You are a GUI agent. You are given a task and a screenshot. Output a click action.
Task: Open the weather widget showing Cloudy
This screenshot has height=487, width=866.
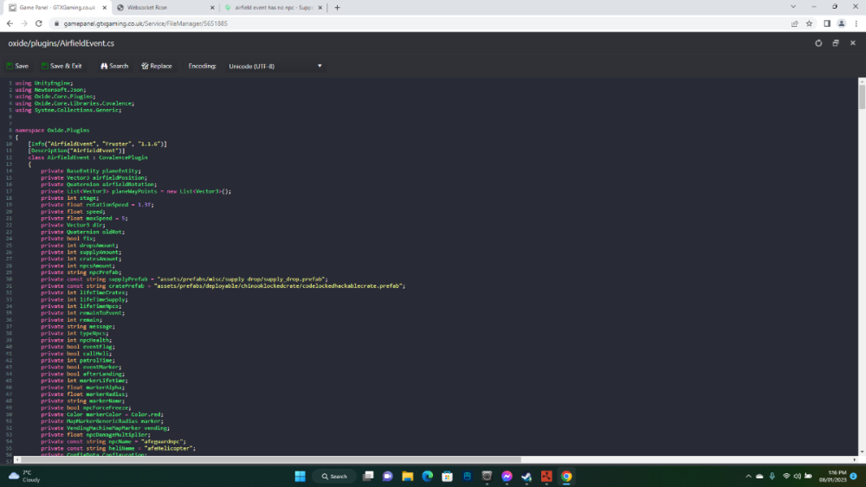pos(24,476)
